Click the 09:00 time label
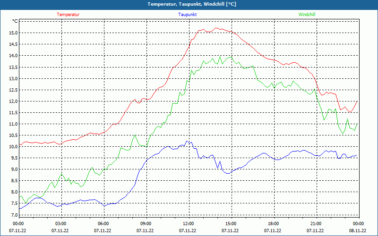The width and height of the screenshot is (378, 236). (146, 224)
